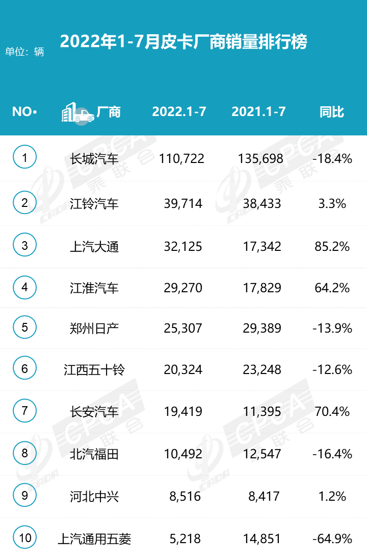The width and height of the screenshot is (367, 560).
Task: Click the rank 3 circle badge
Action: [24, 246]
